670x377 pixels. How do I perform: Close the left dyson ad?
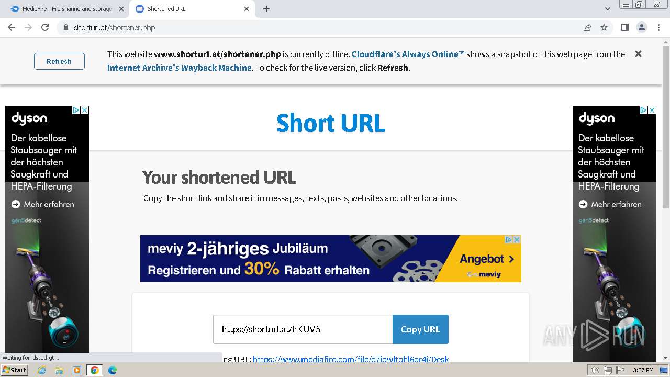[x=85, y=110]
